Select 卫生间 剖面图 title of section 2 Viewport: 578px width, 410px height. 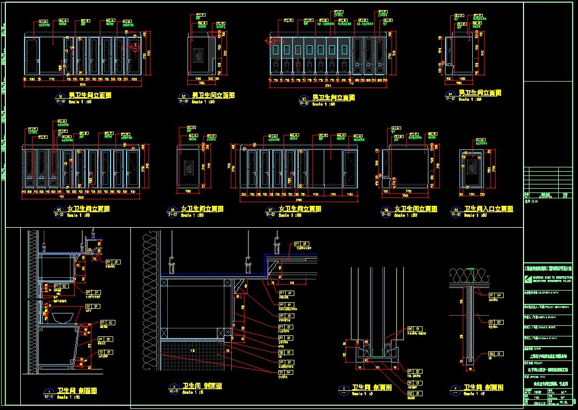tap(202, 385)
